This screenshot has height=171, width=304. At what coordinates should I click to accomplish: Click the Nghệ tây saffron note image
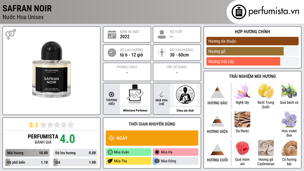point(242,91)
